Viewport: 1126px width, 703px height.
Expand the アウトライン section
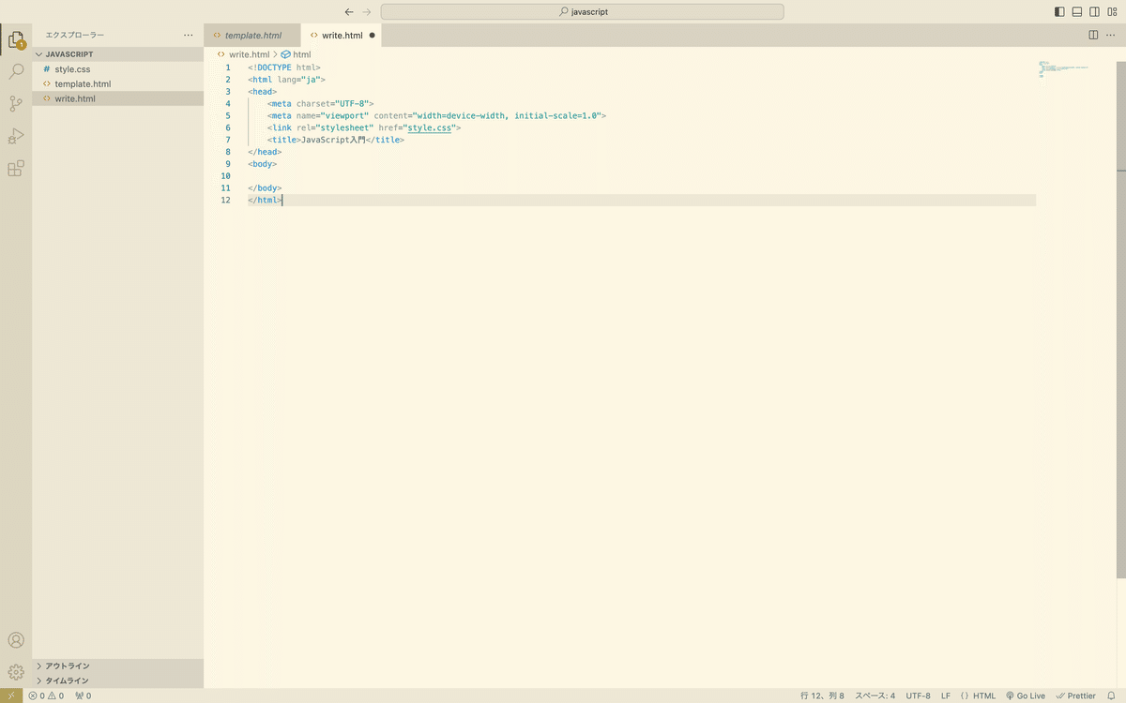pyautogui.click(x=118, y=666)
